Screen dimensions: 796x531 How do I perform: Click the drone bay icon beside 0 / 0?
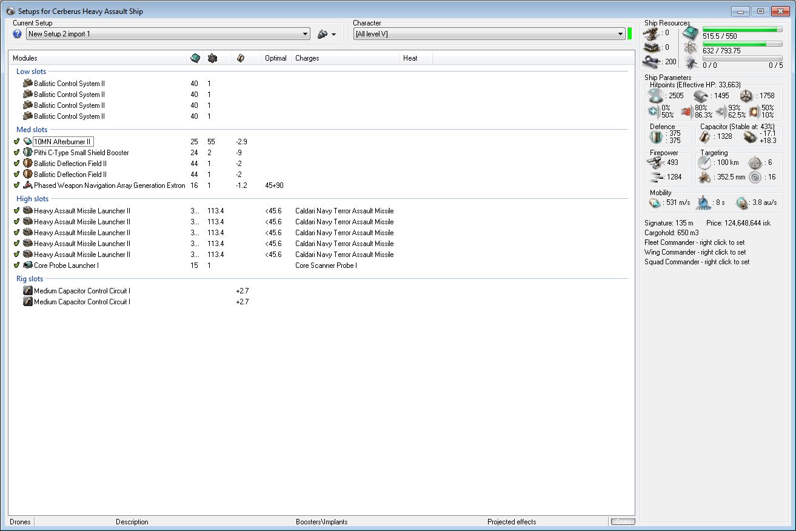(691, 62)
